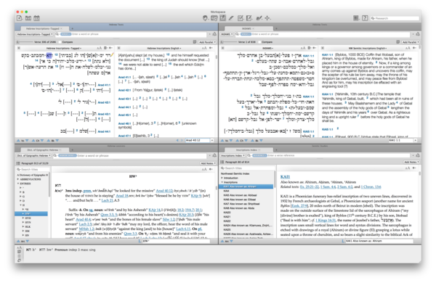Viewport: 436px width, 283px height.
Task: Close the Hebrew Inscriptions-Tagged text pane
Action: pos(19,48)
